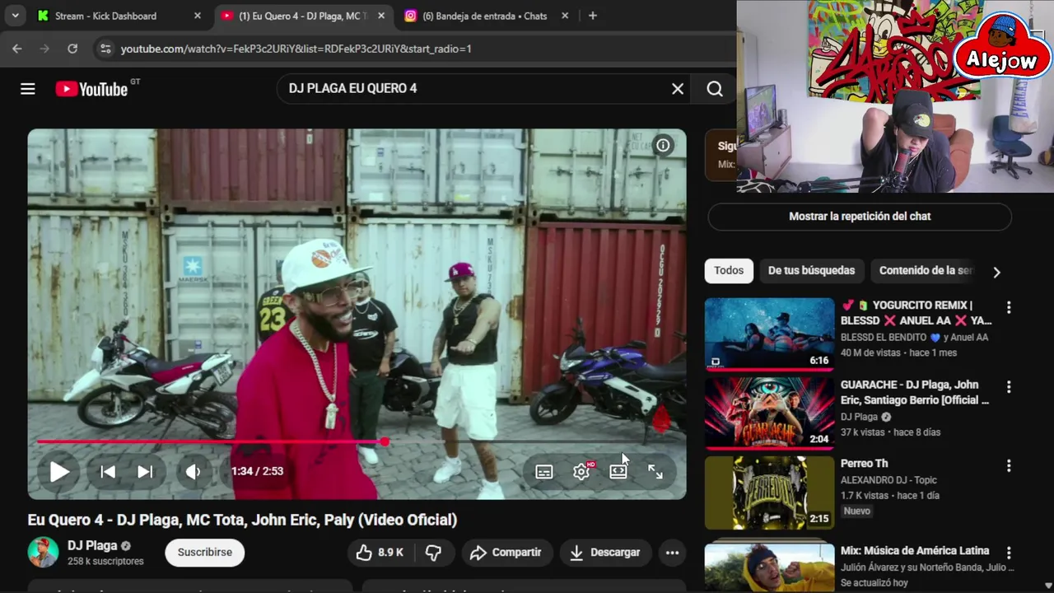Click Mostrar la repetición del chat
The width and height of the screenshot is (1054, 593).
pyautogui.click(x=860, y=217)
